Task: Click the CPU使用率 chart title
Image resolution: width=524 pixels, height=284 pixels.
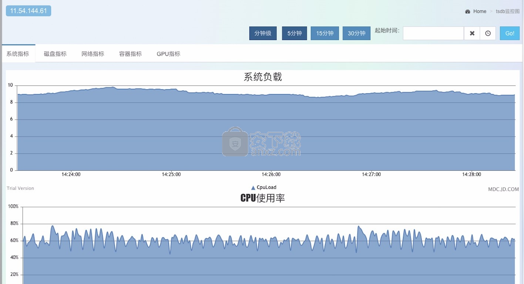Action: tap(263, 198)
